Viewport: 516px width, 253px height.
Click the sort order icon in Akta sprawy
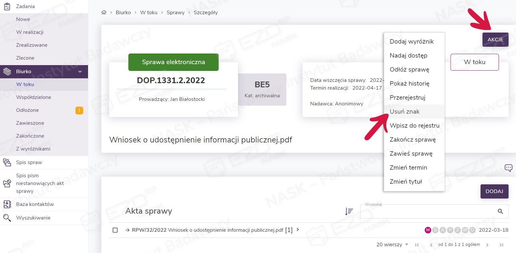[349, 211]
